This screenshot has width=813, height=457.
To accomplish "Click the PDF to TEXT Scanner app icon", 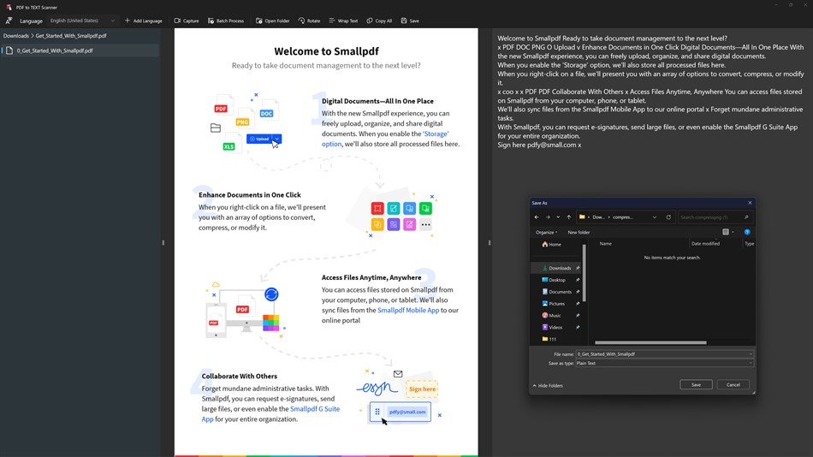I will click(x=9, y=7).
